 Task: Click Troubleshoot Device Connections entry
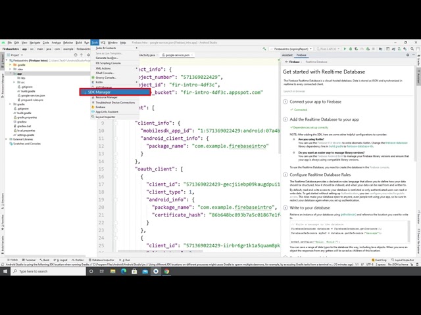(115, 102)
